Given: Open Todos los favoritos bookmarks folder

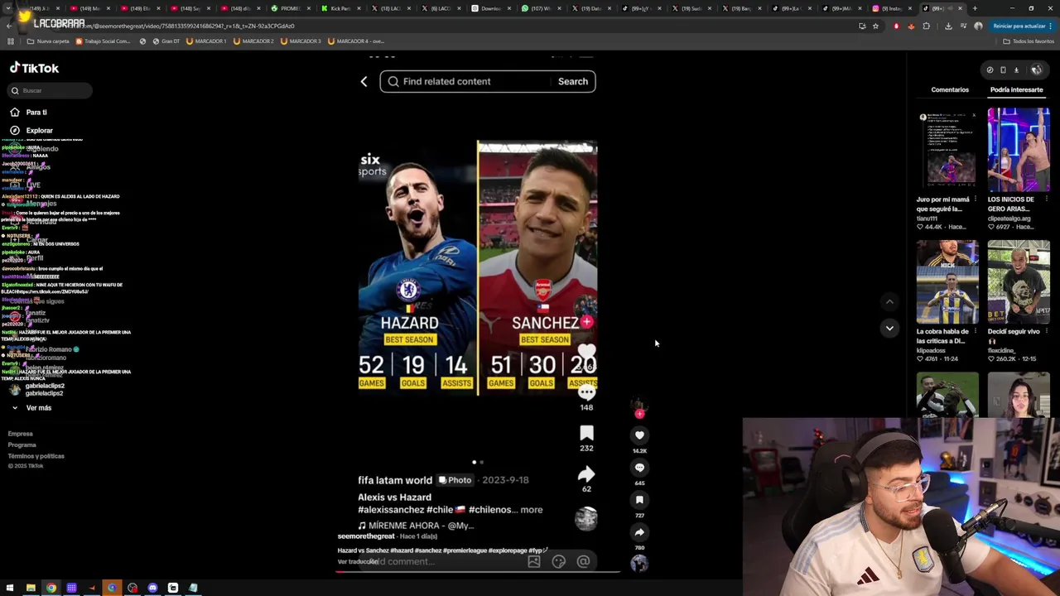Looking at the screenshot, I should (x=1029, y=41).
